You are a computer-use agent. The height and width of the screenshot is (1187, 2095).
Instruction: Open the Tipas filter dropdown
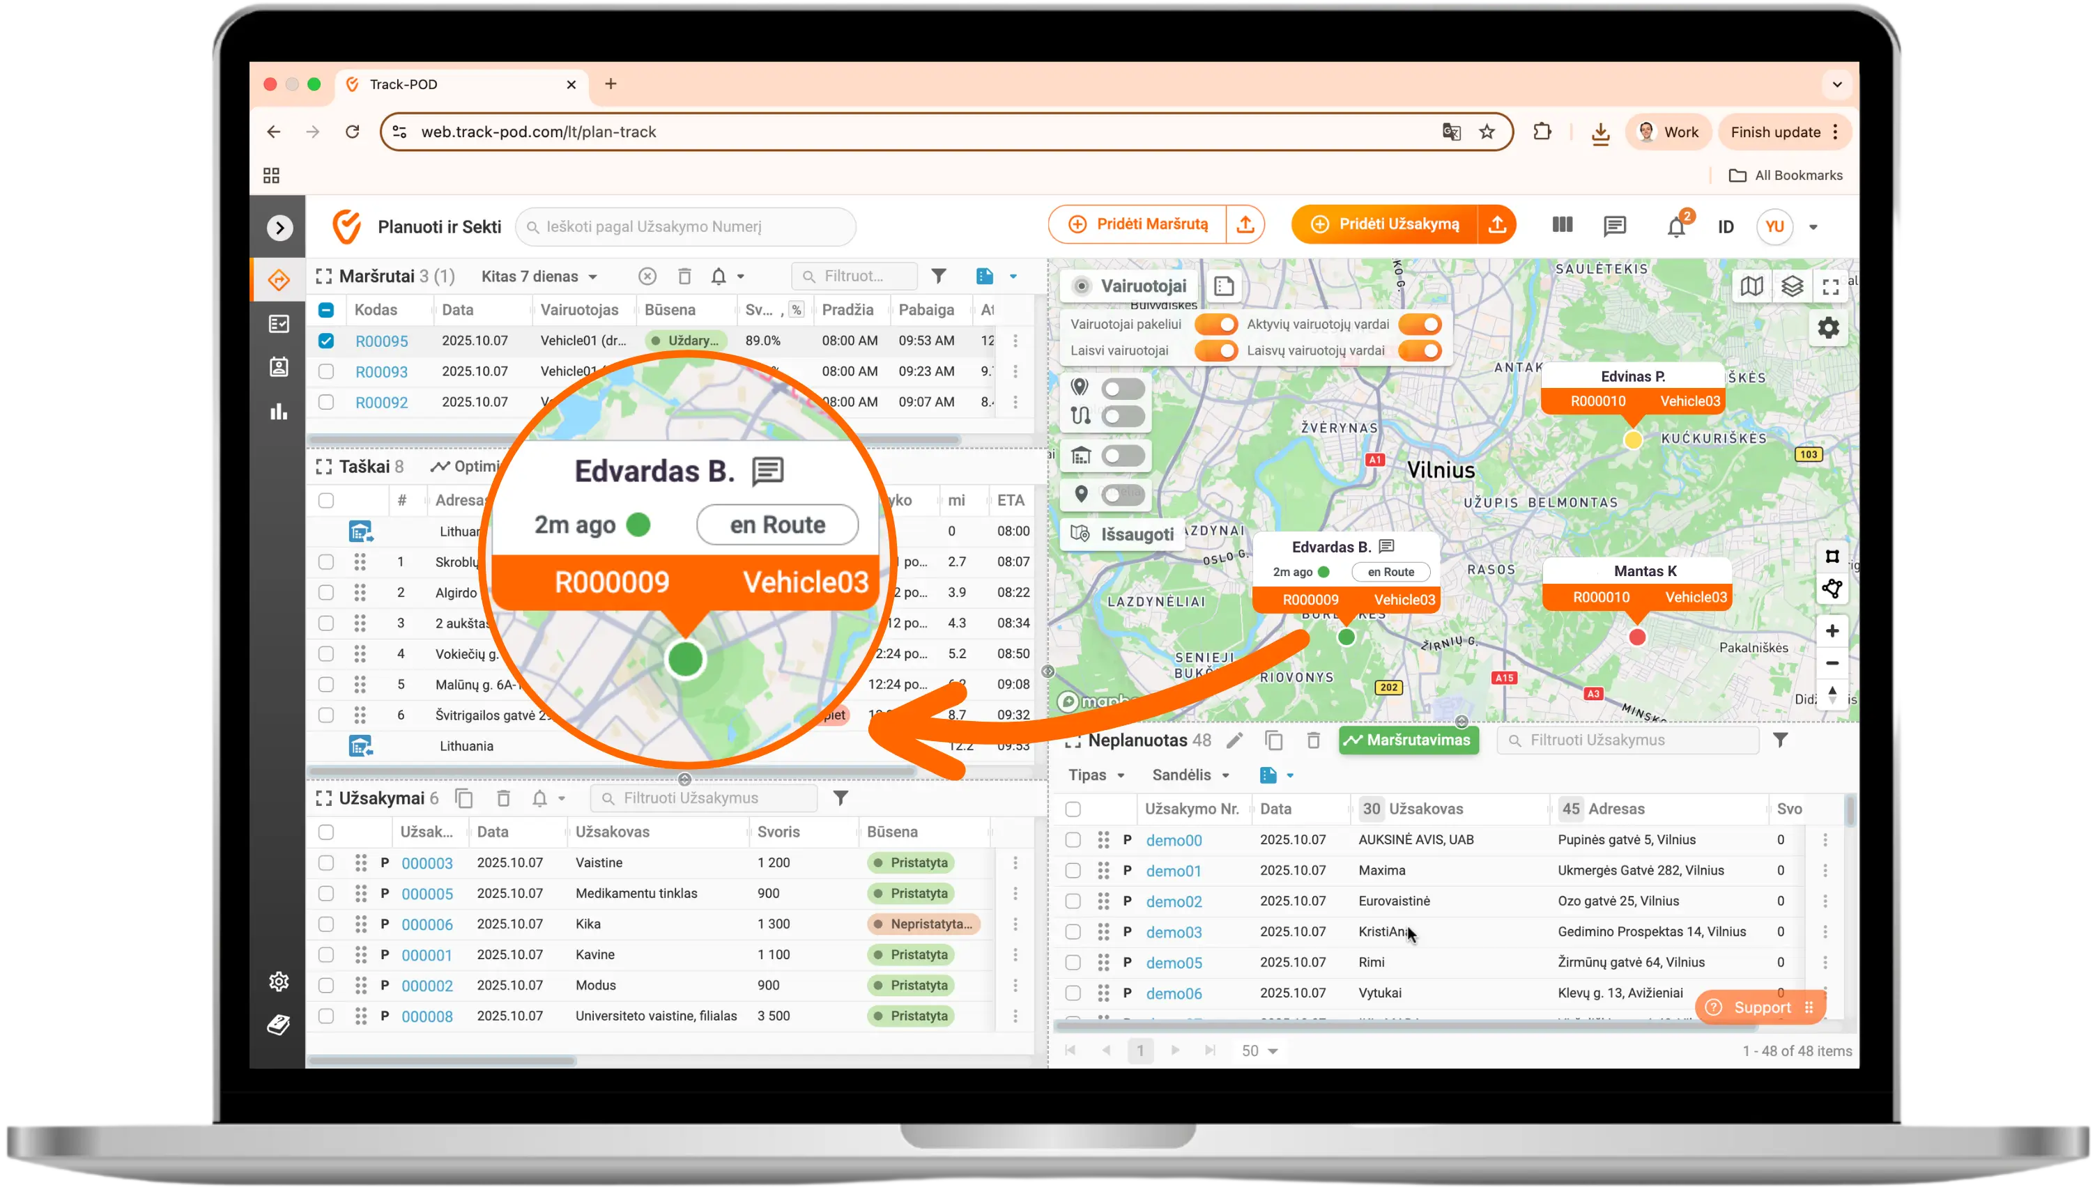pyautogui.click(x=1096, y=775)
